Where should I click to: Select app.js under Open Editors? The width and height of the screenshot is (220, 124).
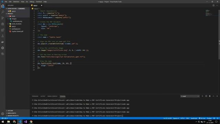(14, 11)
